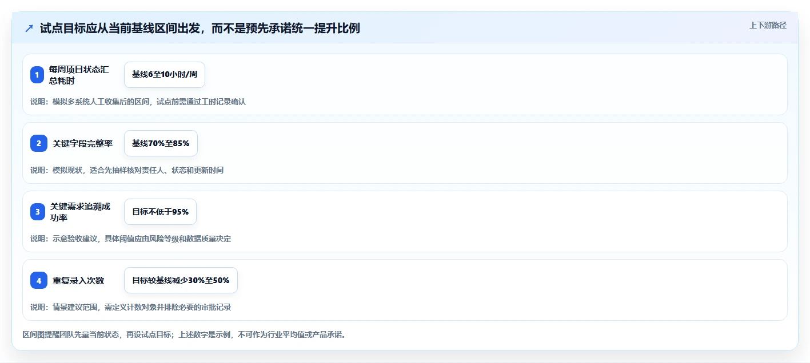The width and height of the screenshot is (810, 363).
Task: Click the 上下游路径 label in the header
Action: click(768, 25)
